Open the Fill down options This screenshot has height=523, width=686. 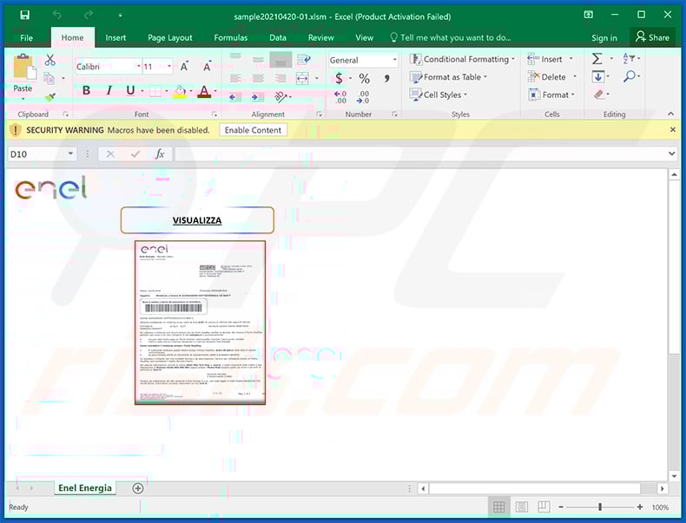pos(601,77)
